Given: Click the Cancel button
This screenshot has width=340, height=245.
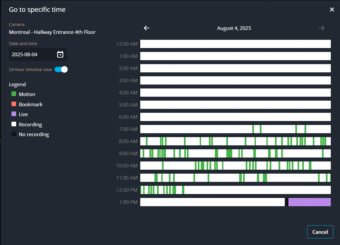Looking at the screenshot, I should [x=320, y=232].
